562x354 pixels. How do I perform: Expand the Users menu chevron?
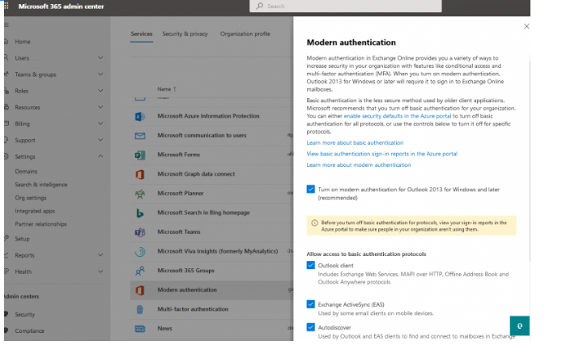click(x=100, y=58)
